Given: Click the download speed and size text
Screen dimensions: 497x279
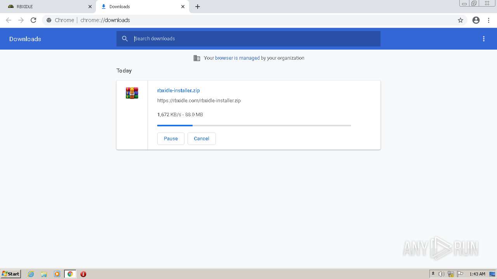Looking at the screenshot, I should [180, 115].
